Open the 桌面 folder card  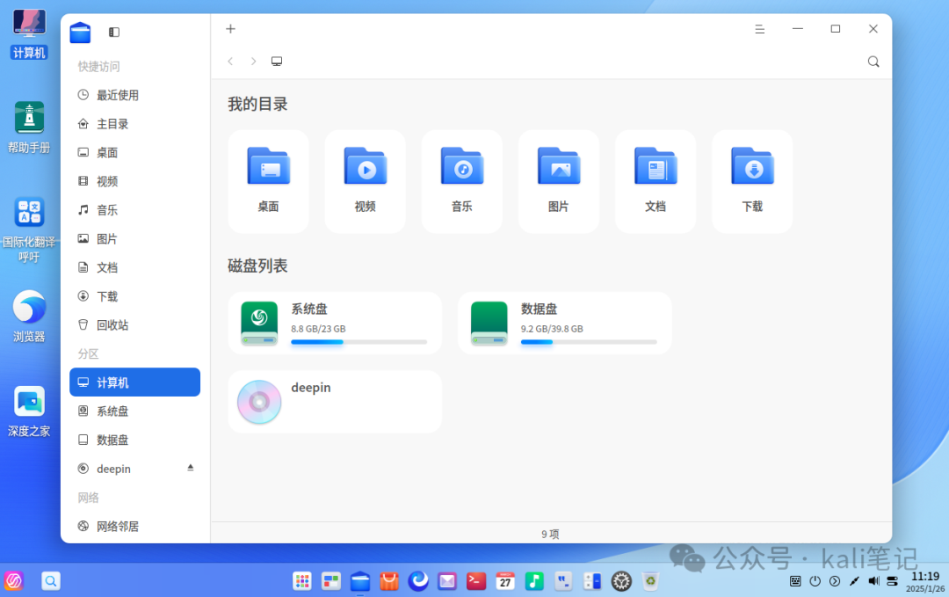tap(268, 182)
